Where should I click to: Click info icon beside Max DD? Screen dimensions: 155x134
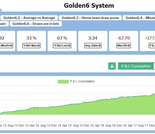(129, 45)
